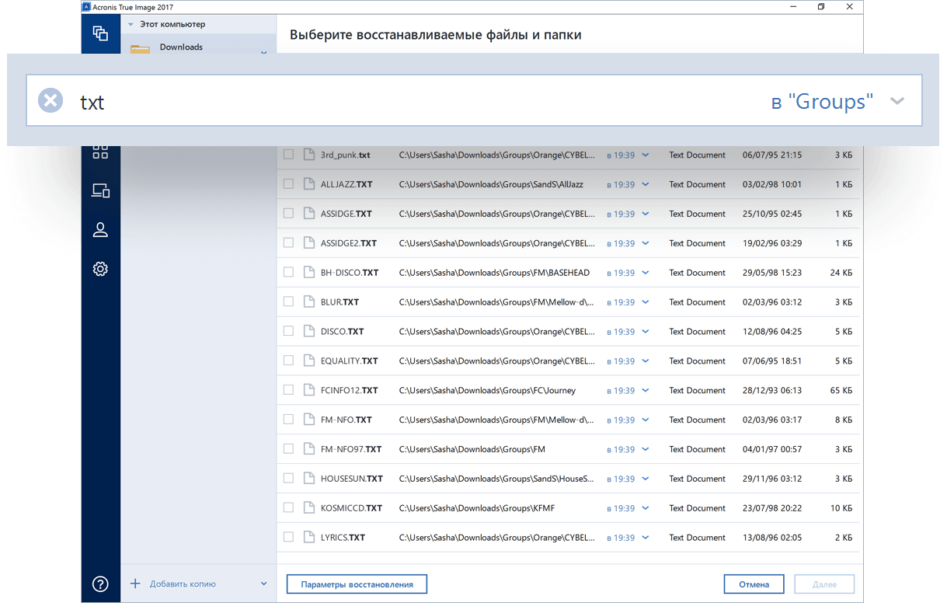Expand the search scope dropdown in "Groups"
The height and width of the screenshot is (603, 947).
(x=897, y=101)
